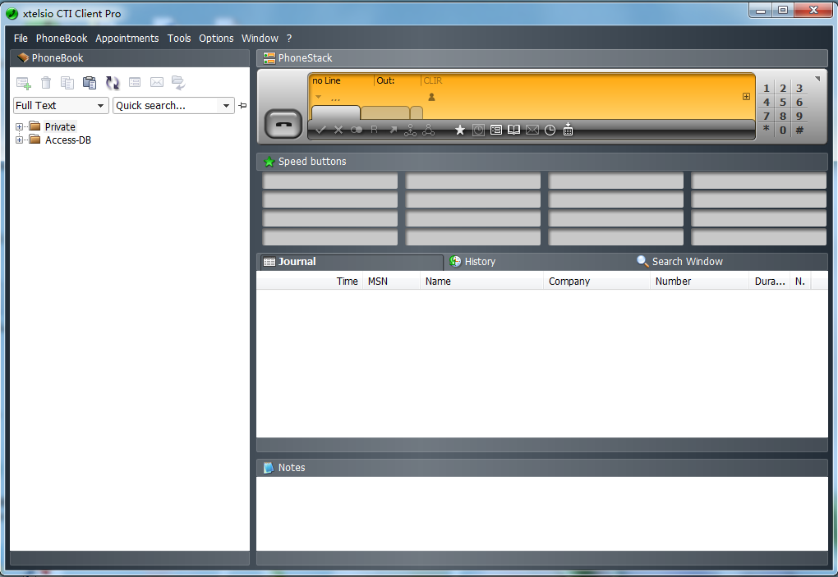Select the Private folder in PhoneBook
Viewport: 838px width, 577px height.
click(60, 126)
